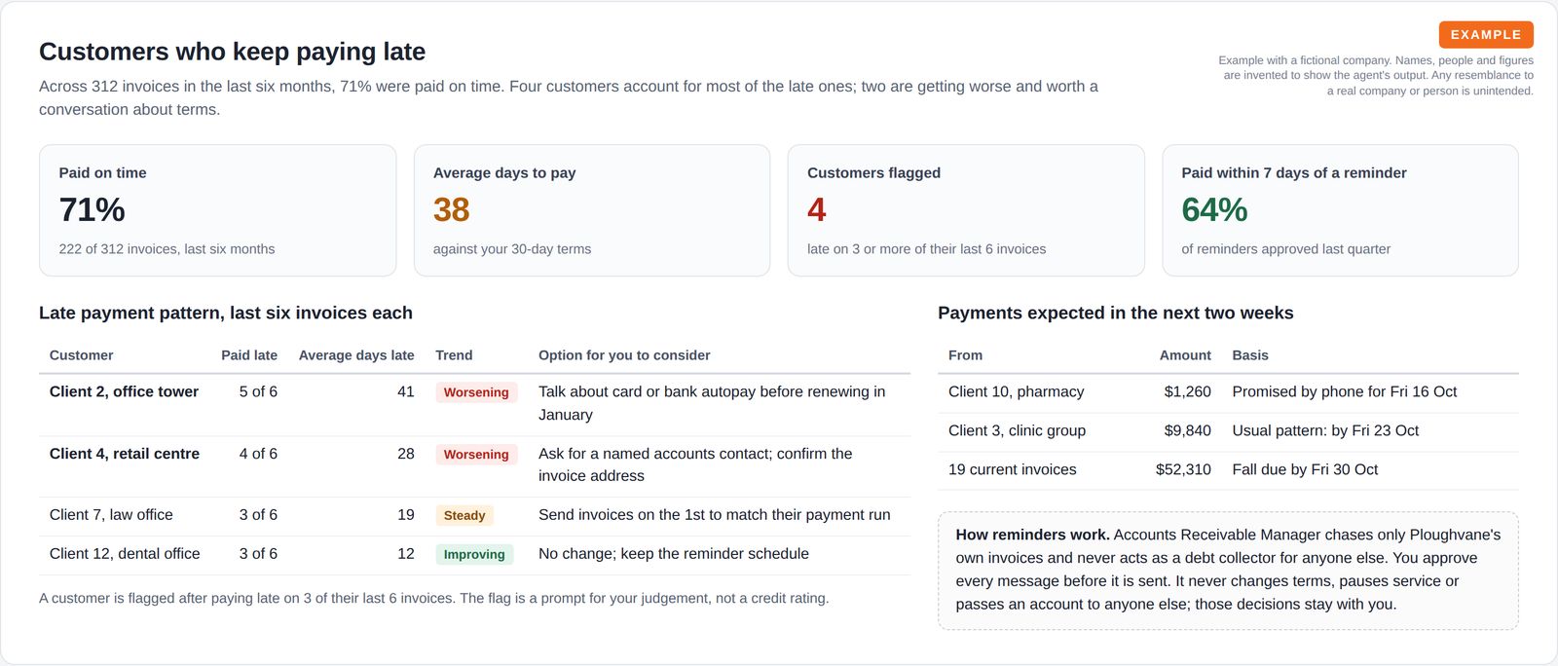Click the Steady trend badge
The height and width of the screenshot is (666, 1558).
click(464, 516)
